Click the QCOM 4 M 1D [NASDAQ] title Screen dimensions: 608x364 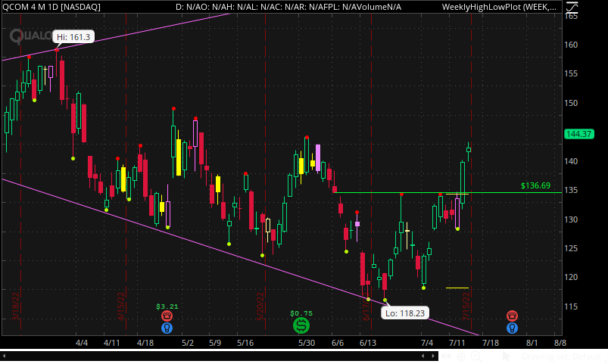coord(51,7)
